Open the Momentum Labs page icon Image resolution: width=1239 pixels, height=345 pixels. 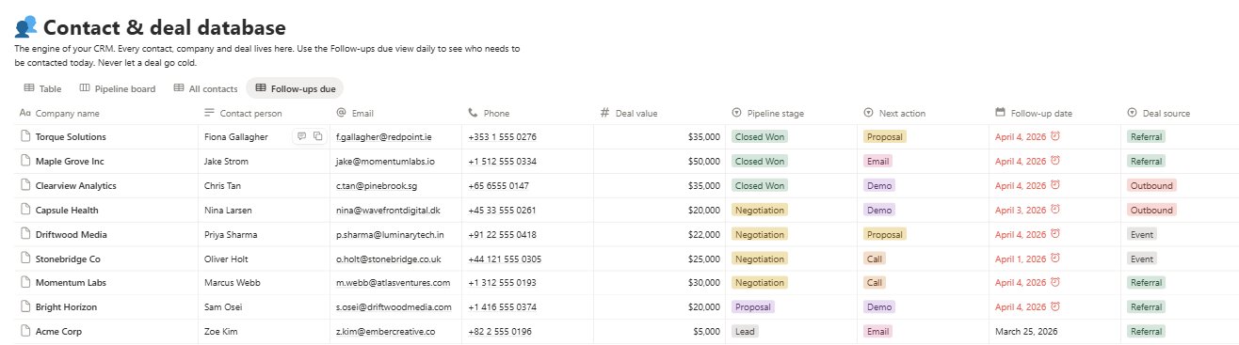click(x=25, y=282)
